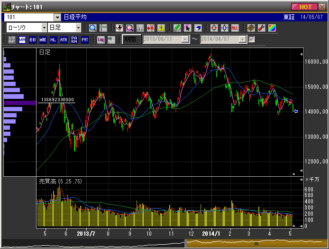This screenshot has height=249, width=329.
Task: Click the crosshair cursor icon
Action: (x=103, y=28)
